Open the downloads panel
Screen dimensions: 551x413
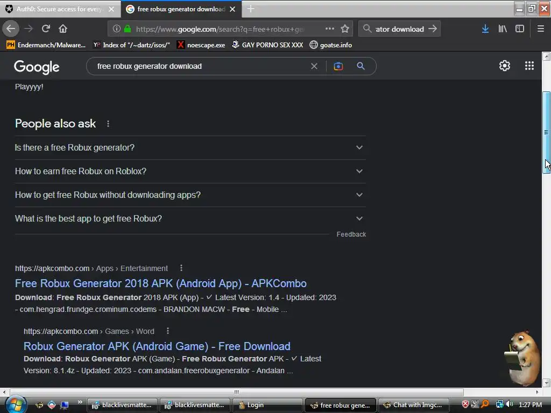[485, 29]
